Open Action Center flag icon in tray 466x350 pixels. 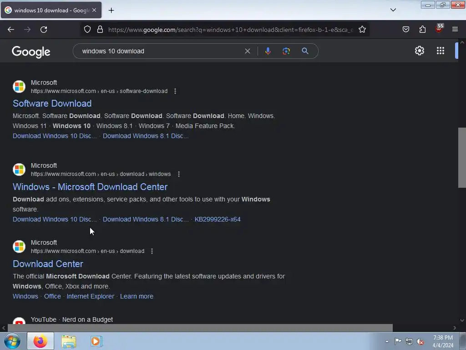click(x=398, y=341)
